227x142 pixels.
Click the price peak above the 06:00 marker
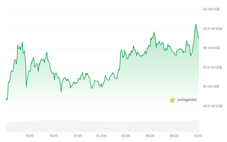154,33
